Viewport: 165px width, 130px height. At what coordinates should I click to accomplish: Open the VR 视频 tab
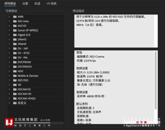tap(52, 4)
